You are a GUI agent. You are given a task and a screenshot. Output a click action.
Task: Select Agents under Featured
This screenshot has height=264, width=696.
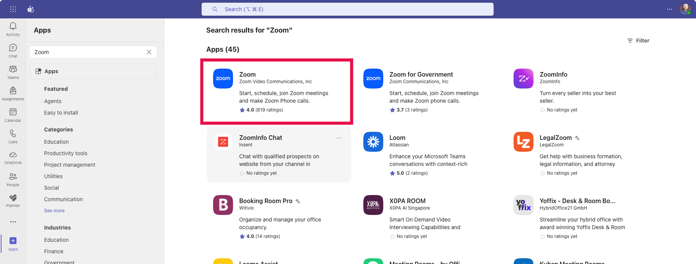pos(53,101)
